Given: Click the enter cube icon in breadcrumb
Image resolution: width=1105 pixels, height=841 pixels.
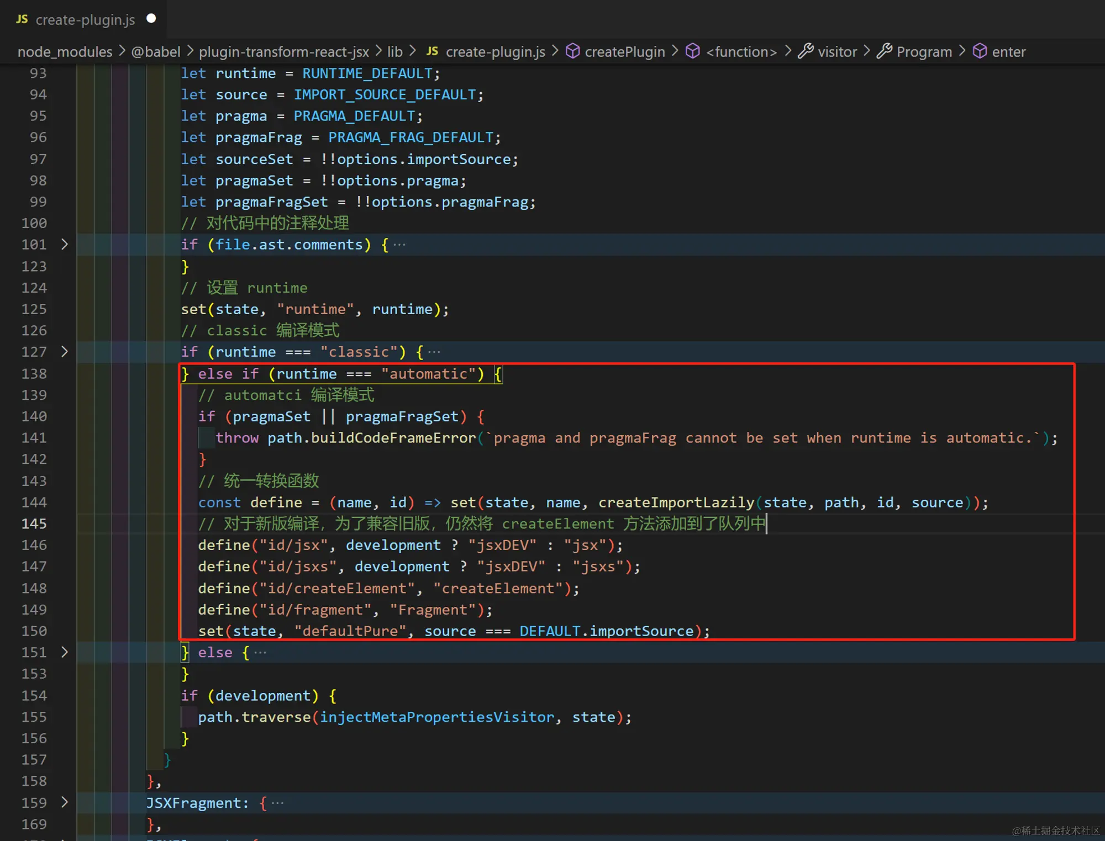Looking at the screenshot, I should click(x=980, y=51).
